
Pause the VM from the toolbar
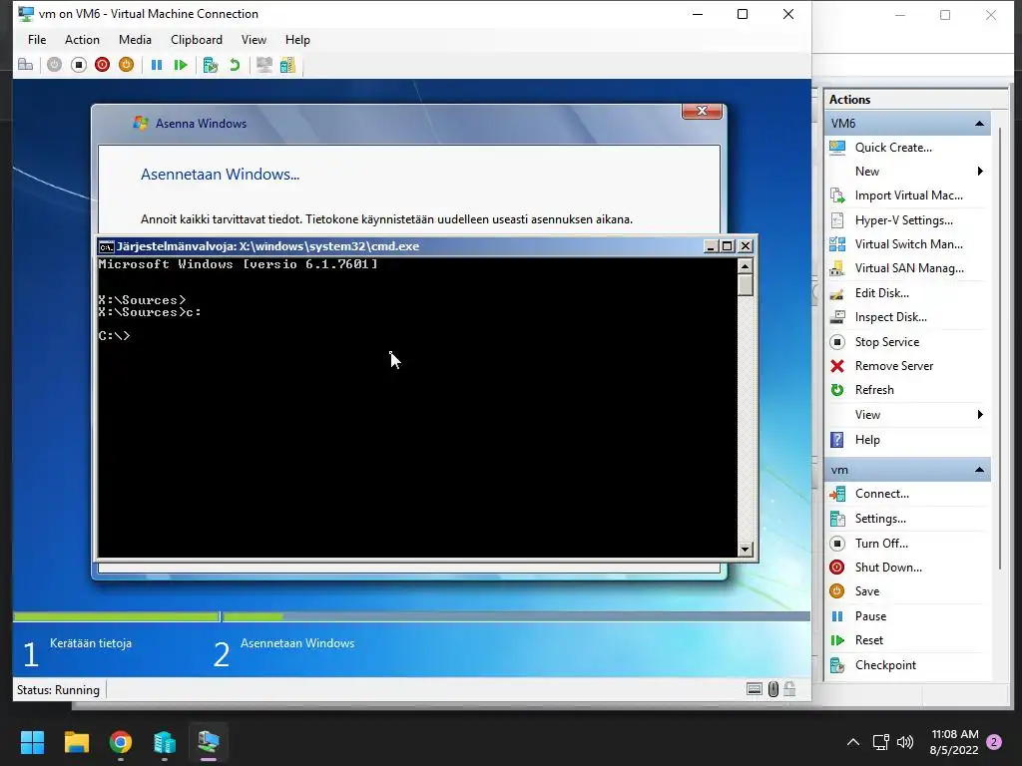(157, 65)
